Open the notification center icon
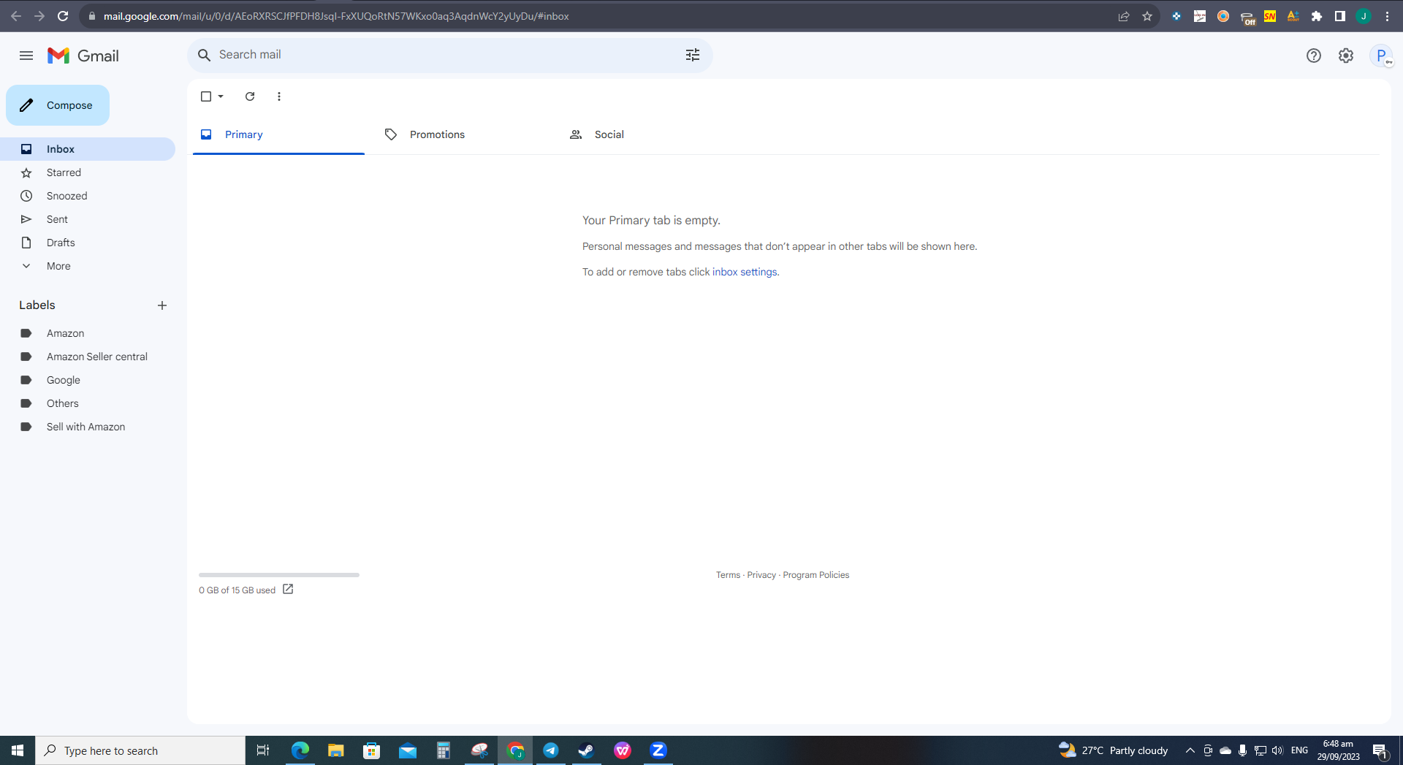This screenshot has width=1403, height=765. point(1380,750)
